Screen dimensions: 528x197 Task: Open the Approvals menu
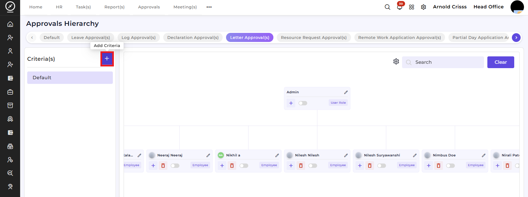(149, 7)
